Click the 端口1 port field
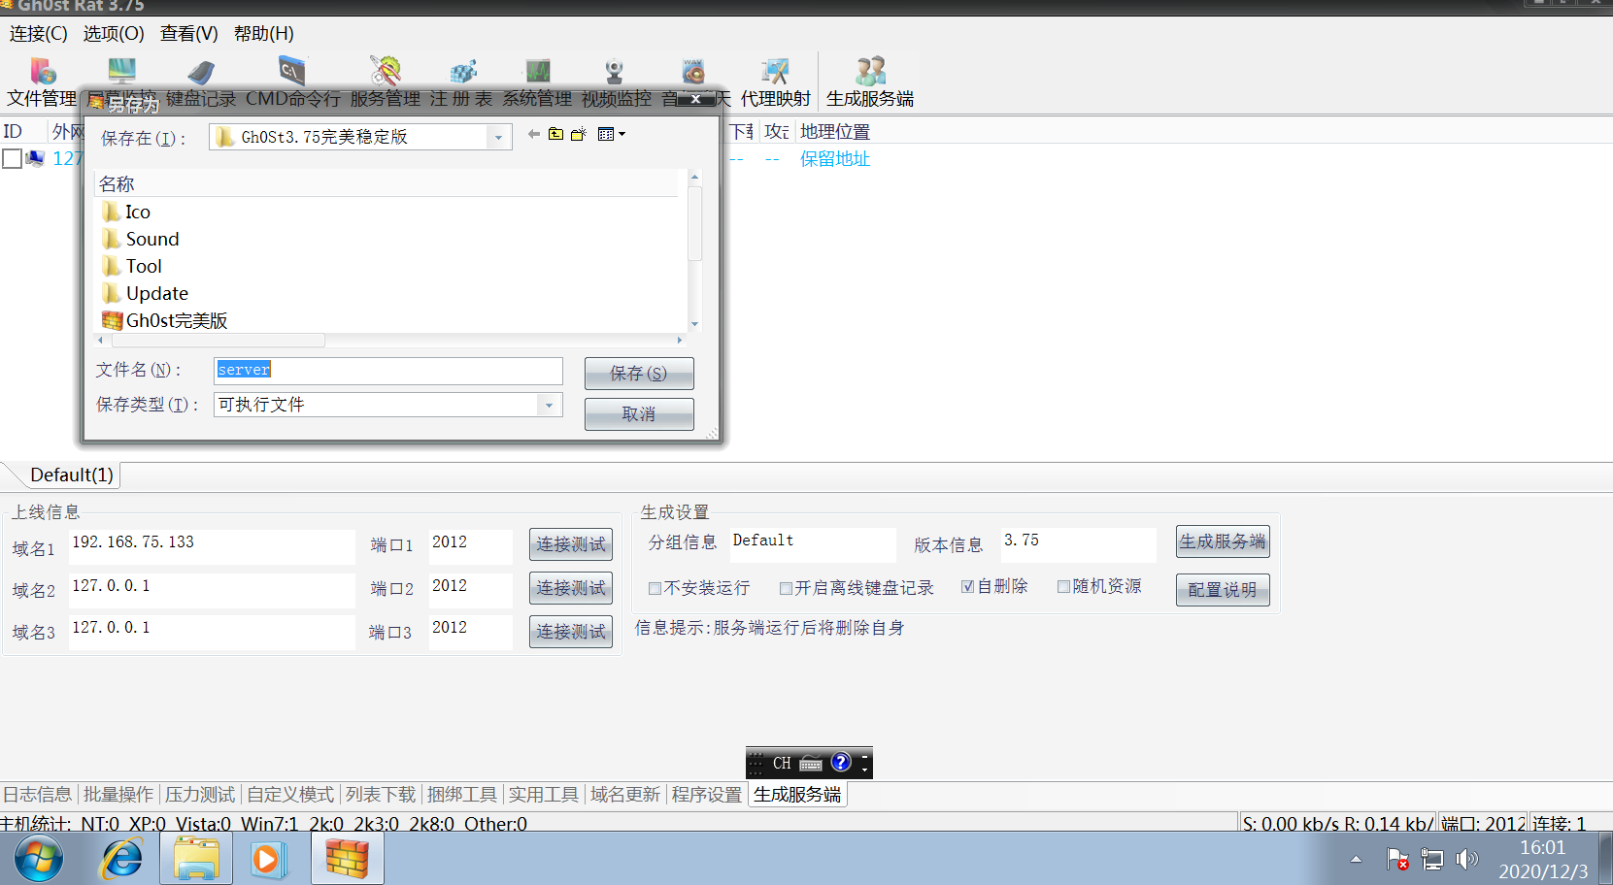 pyautogui.click(x=471, y=546)
